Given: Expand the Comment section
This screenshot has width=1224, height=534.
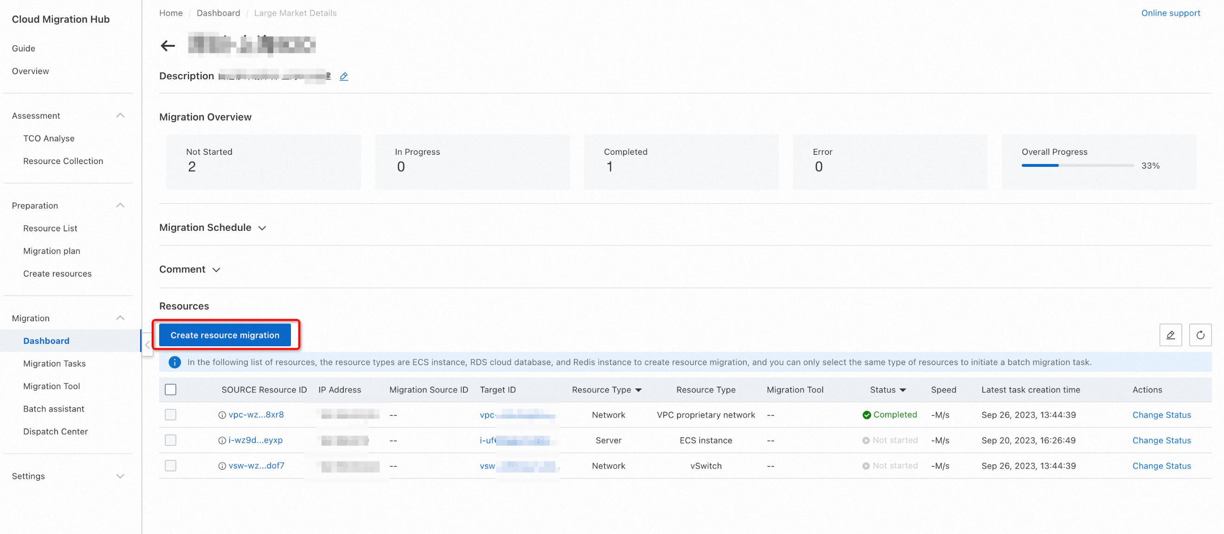Looking at the screenshot, I should (x=216, y=270).
